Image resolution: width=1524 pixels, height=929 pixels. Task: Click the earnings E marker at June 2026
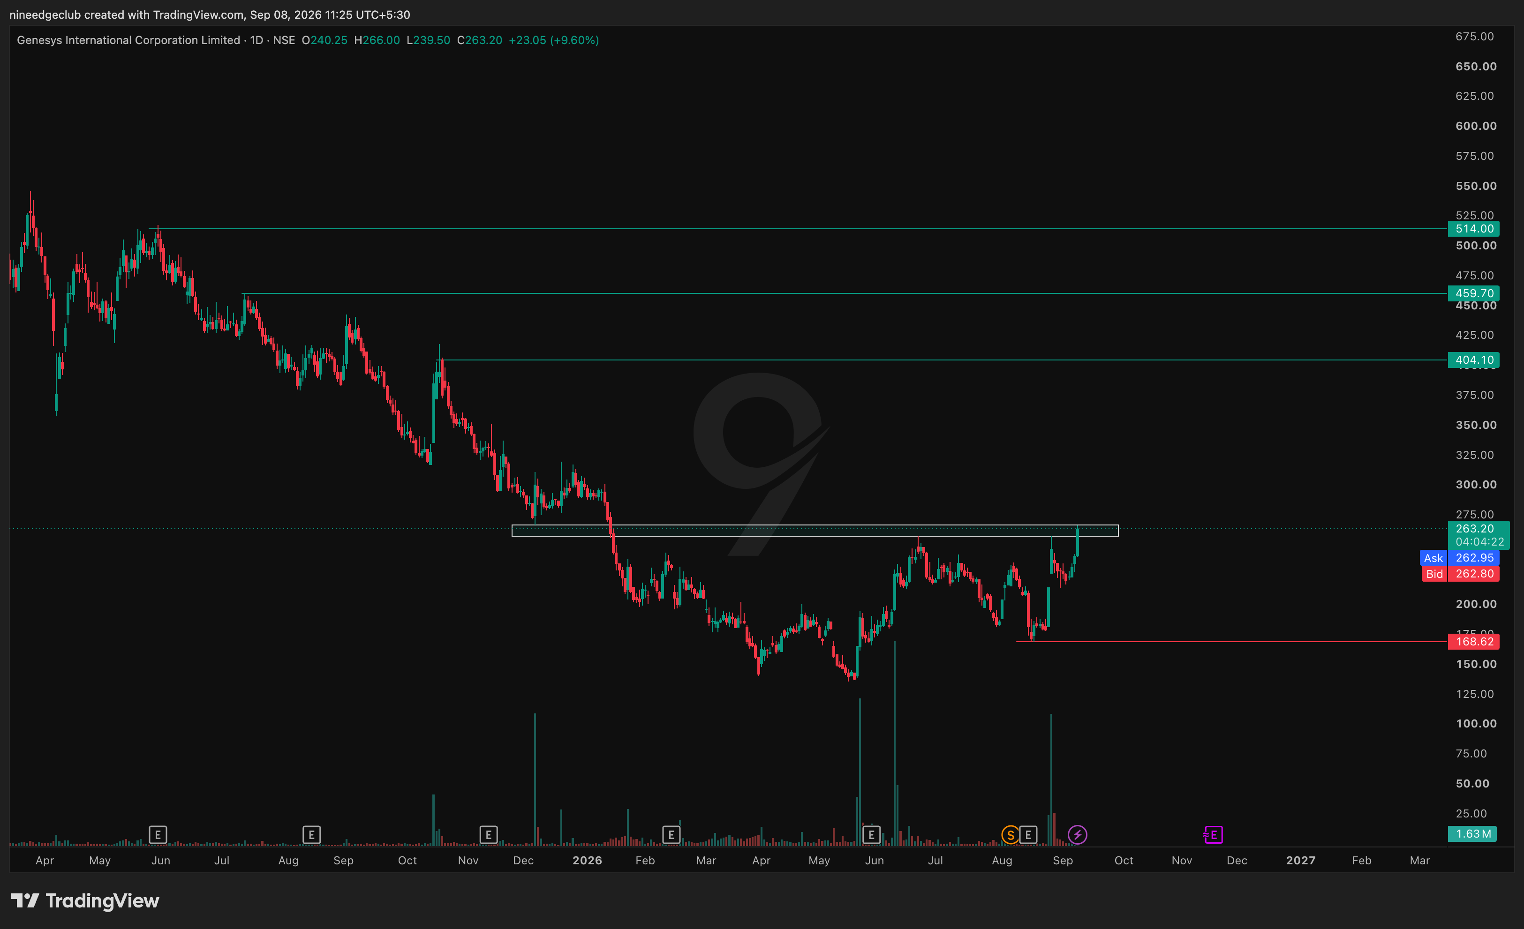(x=871, y=835)
